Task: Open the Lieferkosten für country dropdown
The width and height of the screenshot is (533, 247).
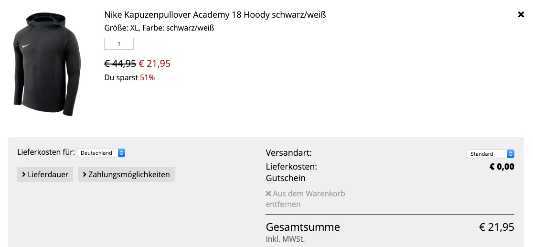Action: (101, 153)
